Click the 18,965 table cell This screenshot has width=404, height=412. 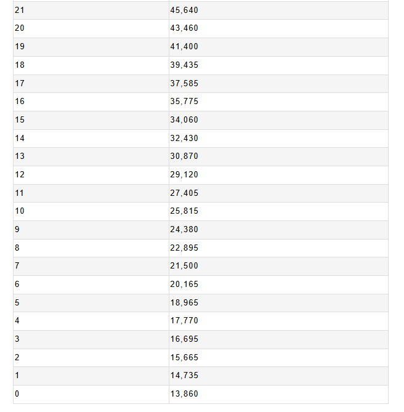pos(184,303)
